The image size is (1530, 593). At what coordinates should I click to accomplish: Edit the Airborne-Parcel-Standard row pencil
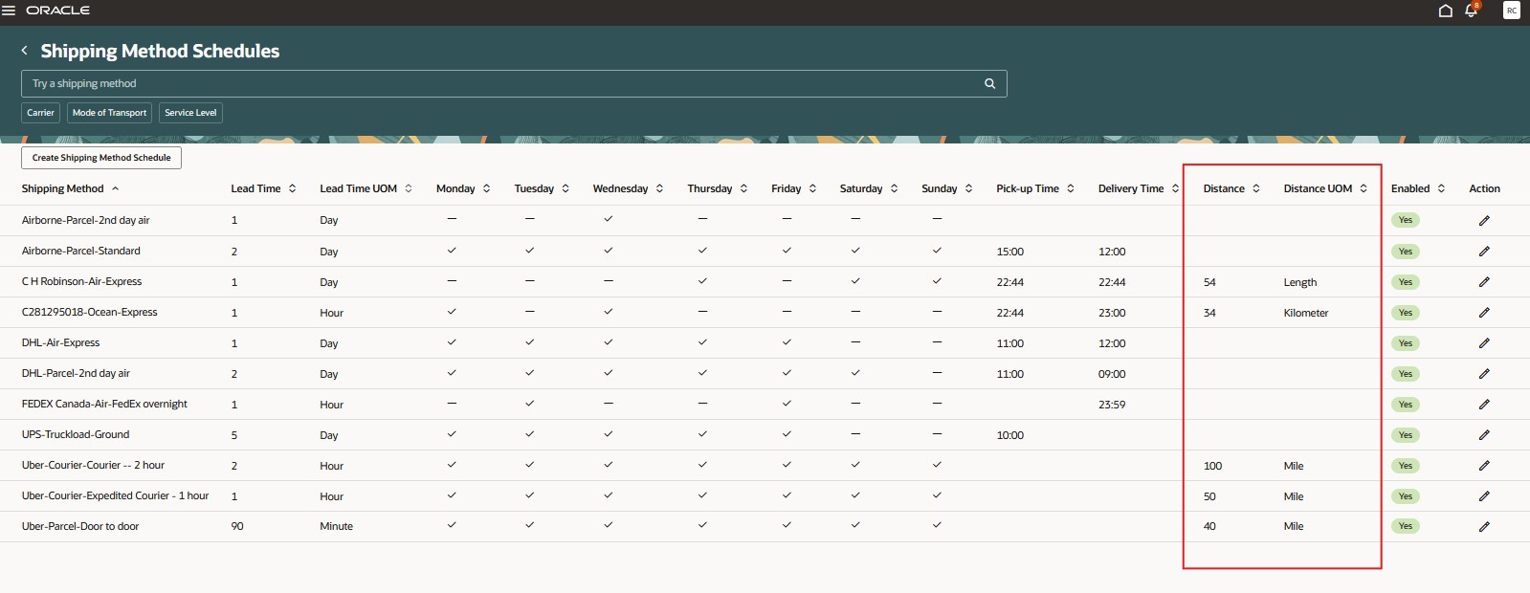1484,251
